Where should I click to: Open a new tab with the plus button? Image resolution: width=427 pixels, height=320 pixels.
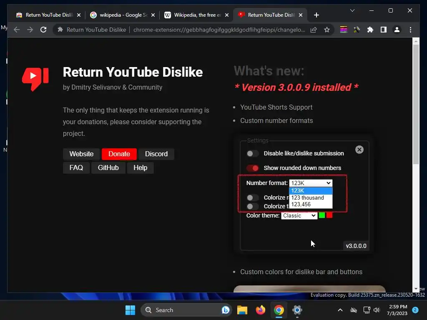click(316, 15)
